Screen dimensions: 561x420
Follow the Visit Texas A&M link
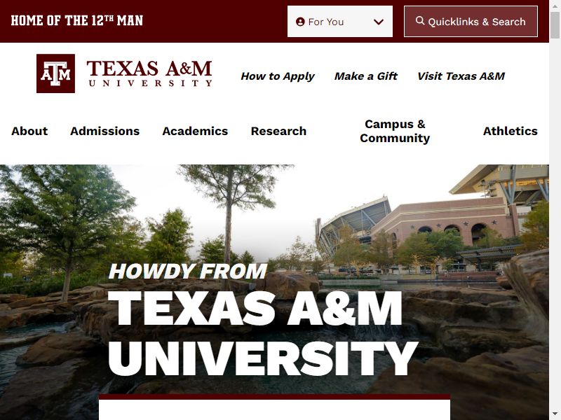[461, 76]
